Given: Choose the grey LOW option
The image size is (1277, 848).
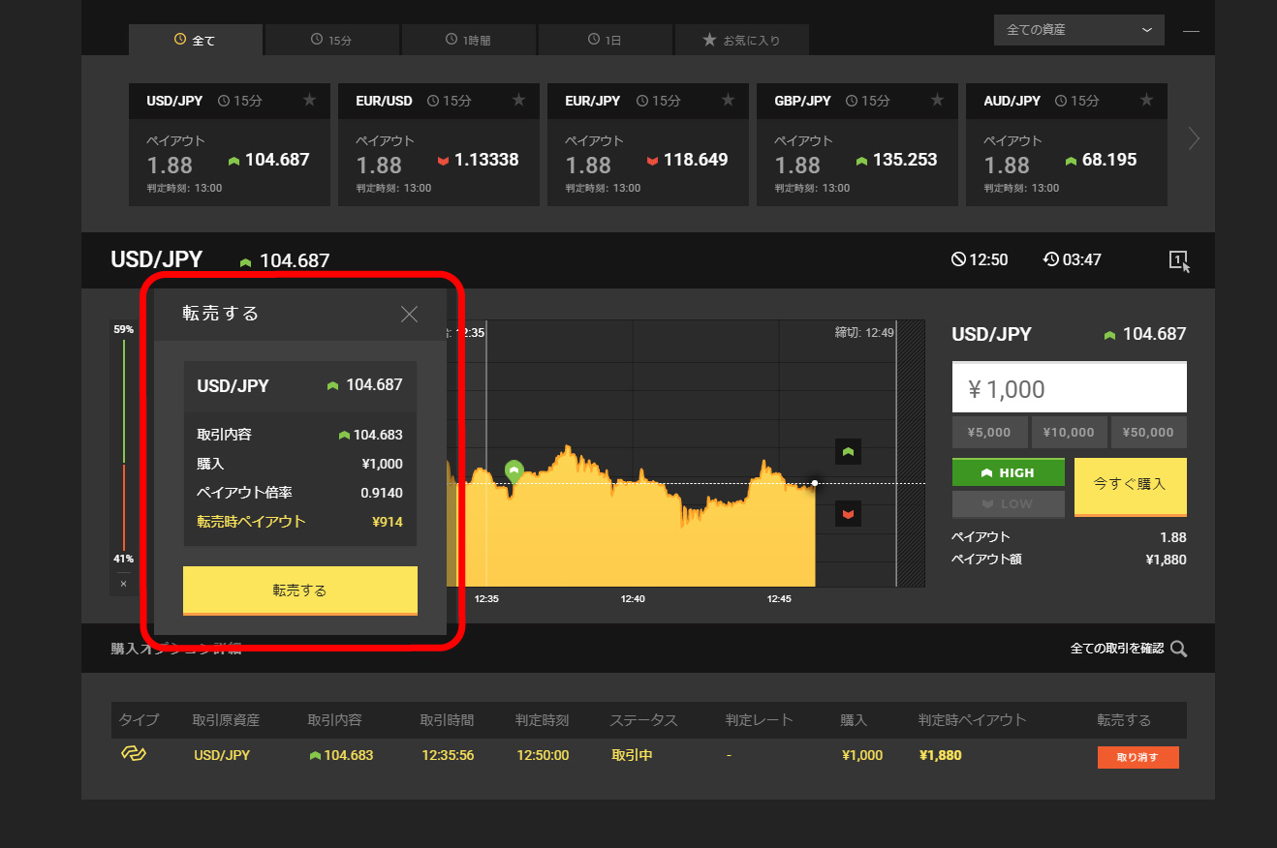Looking at the screenshot, I should (x=1009, y=504).
